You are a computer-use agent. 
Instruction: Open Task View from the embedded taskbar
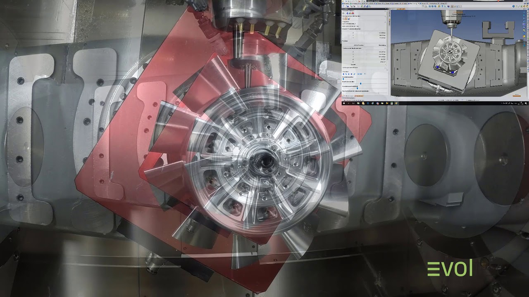[353, 103]
